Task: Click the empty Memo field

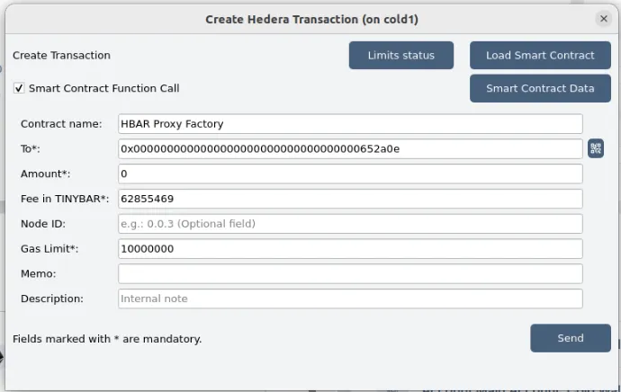Action: (x=350, y=273)
